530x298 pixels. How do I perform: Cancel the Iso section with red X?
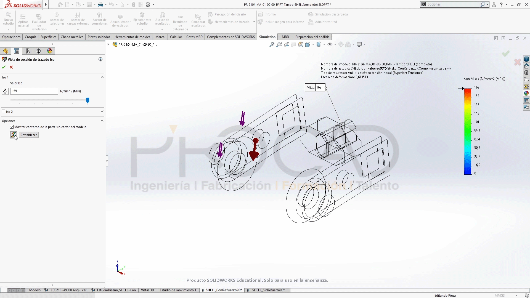[x=11, y=67]
